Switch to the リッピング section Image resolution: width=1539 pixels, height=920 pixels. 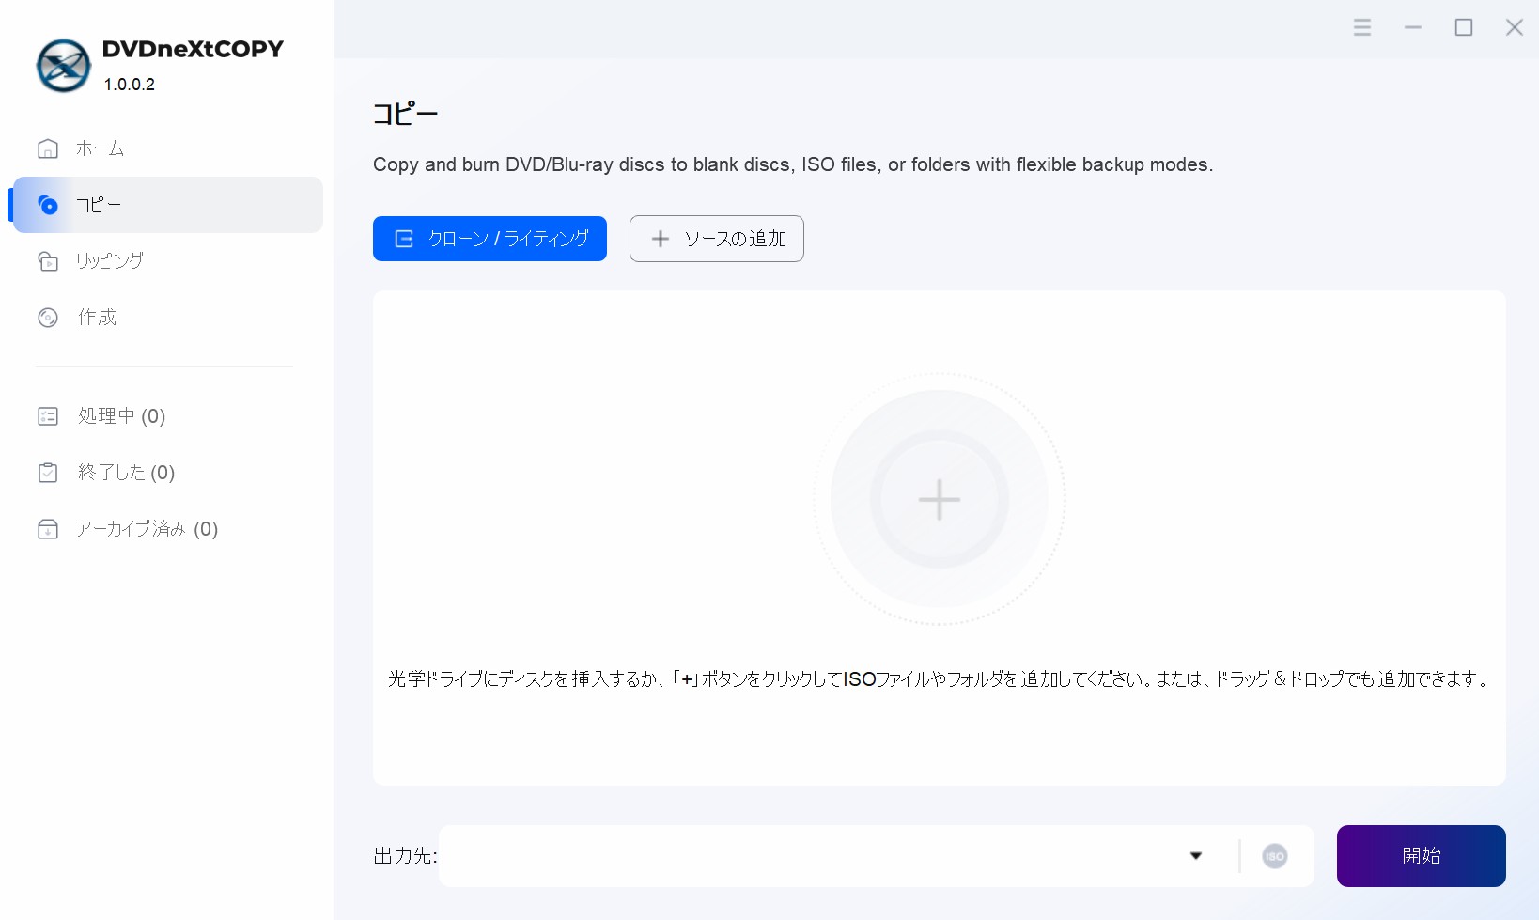tap(168, 261)
